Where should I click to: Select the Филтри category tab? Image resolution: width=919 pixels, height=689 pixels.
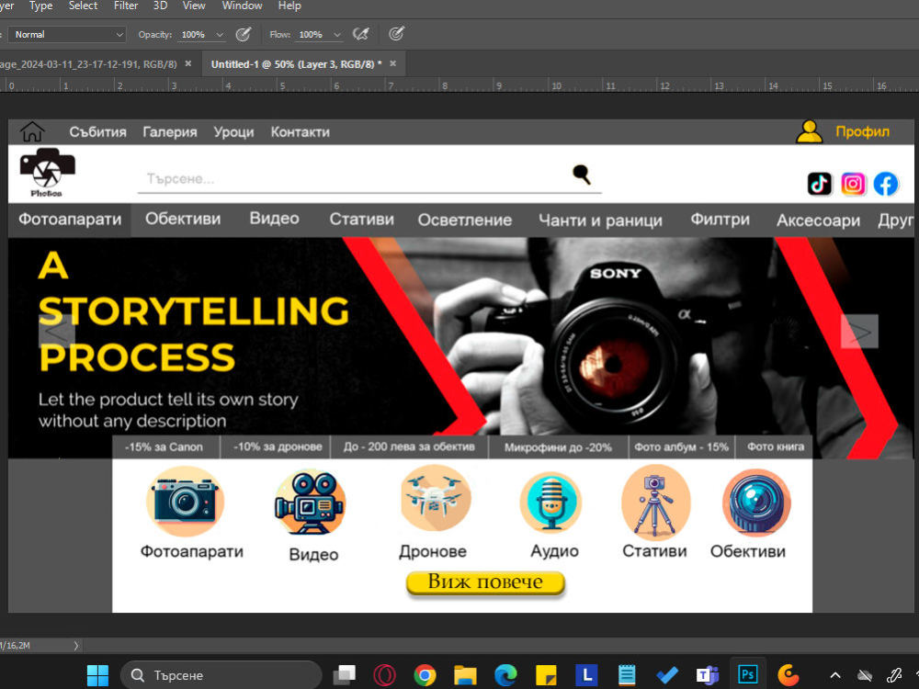coord(720,220)
